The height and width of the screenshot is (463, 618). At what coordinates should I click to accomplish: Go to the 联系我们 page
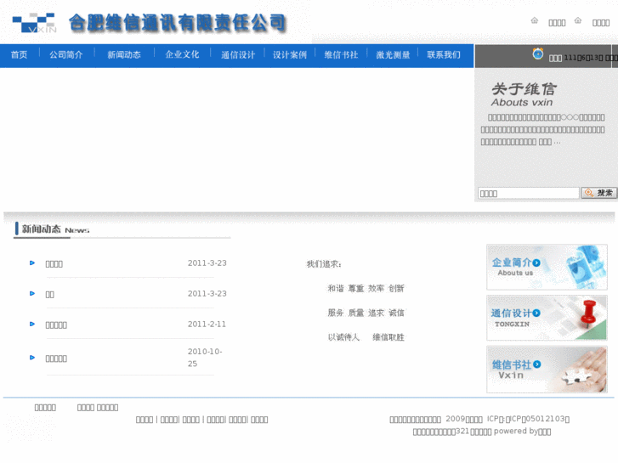[x=444, y=55]
